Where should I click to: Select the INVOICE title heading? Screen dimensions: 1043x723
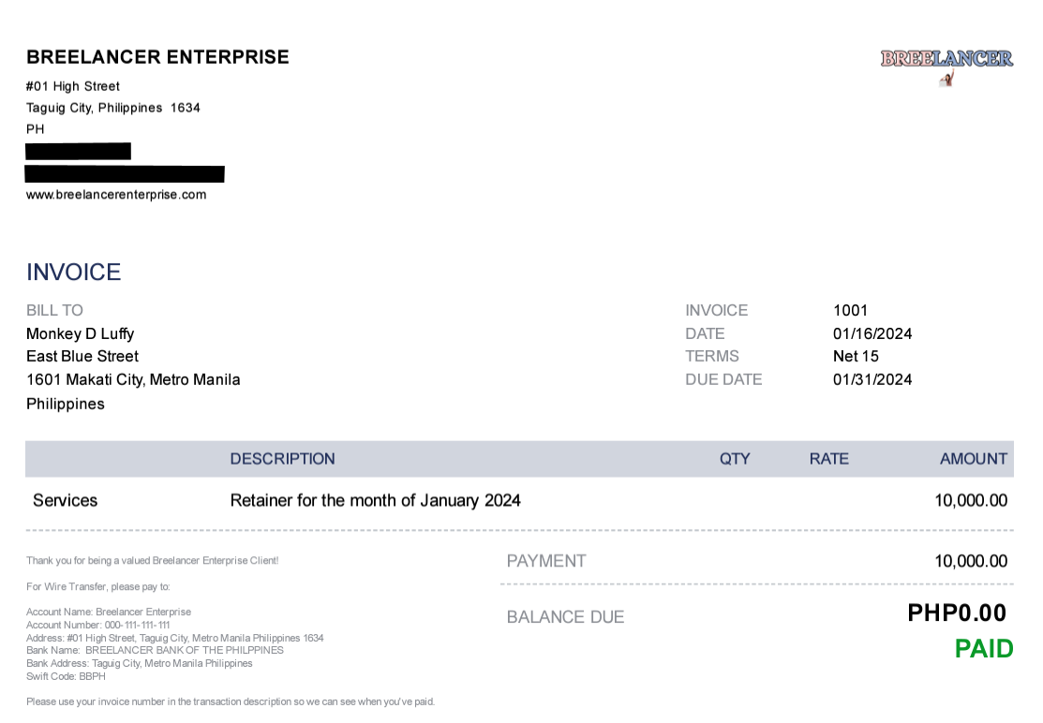pos(74,273)
